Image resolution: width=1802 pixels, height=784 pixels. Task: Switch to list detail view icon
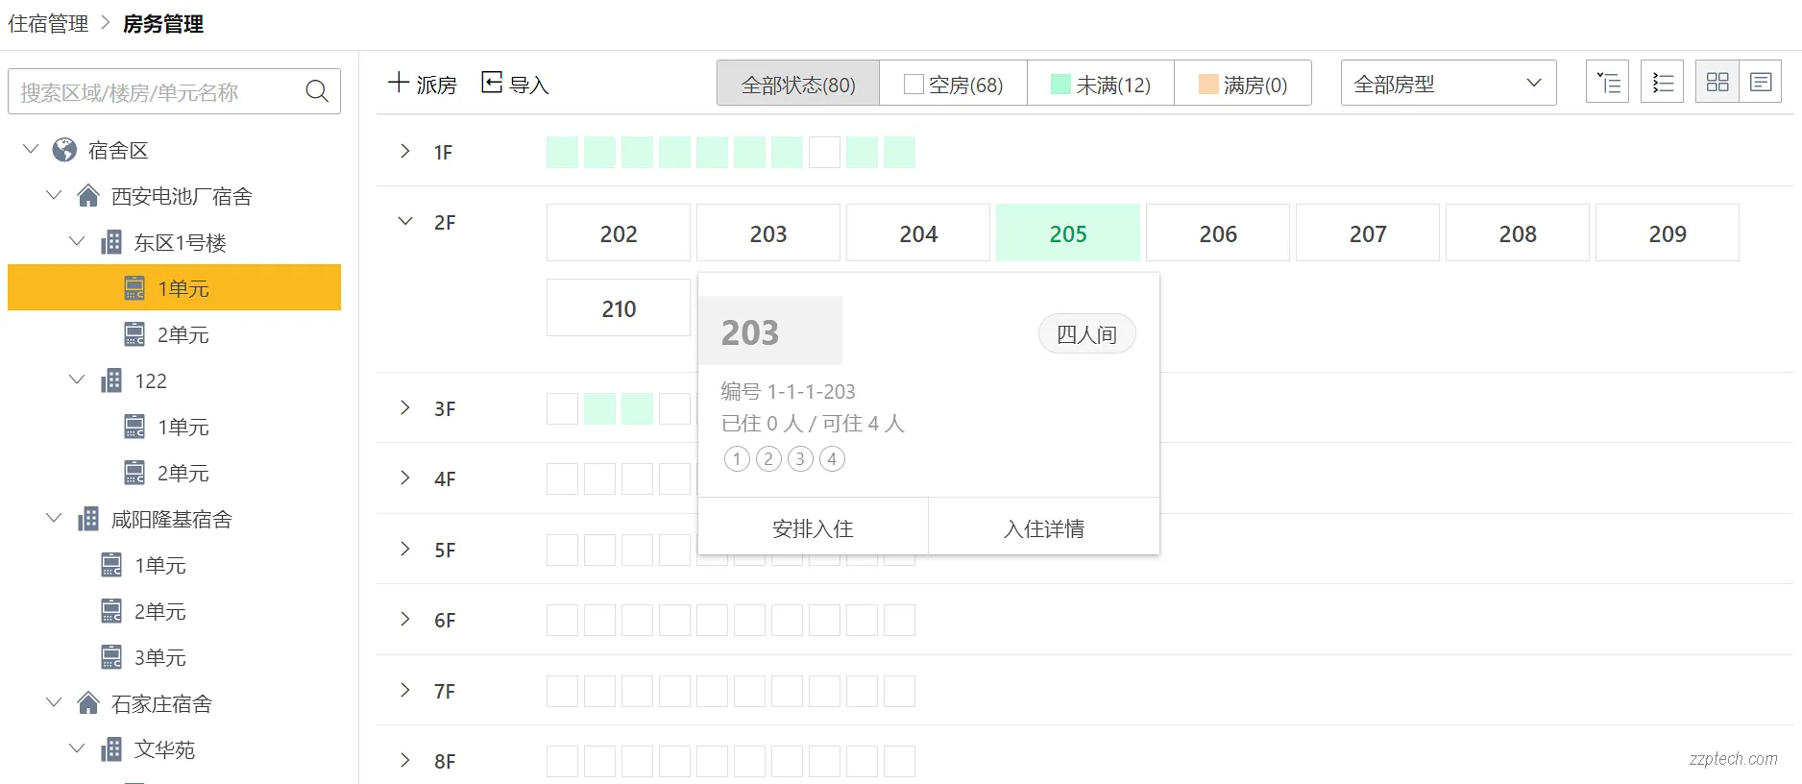pos(1761,83)
